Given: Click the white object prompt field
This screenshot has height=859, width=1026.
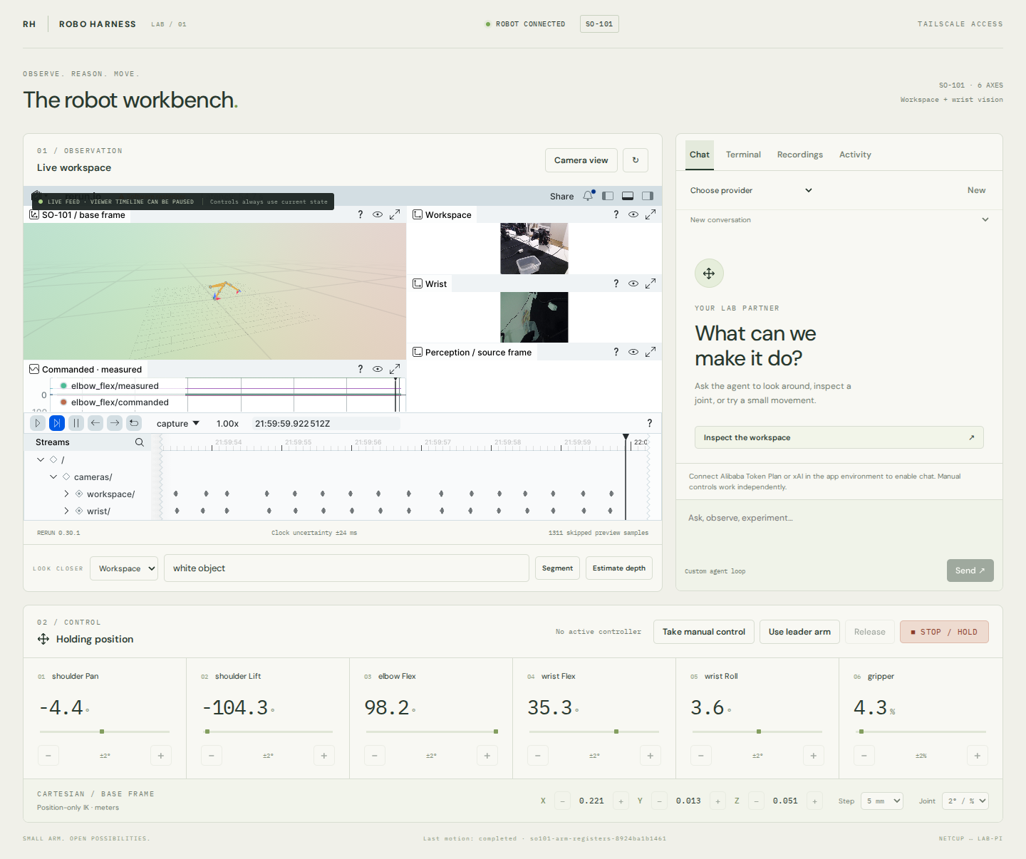Looking at the screenshot, I should (x=346, y=568).
